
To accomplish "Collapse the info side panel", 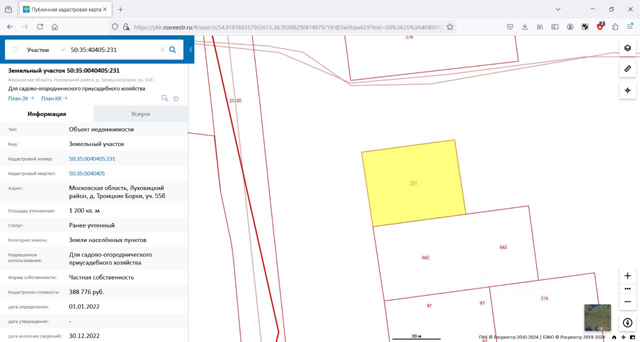I will click(190, 49).
